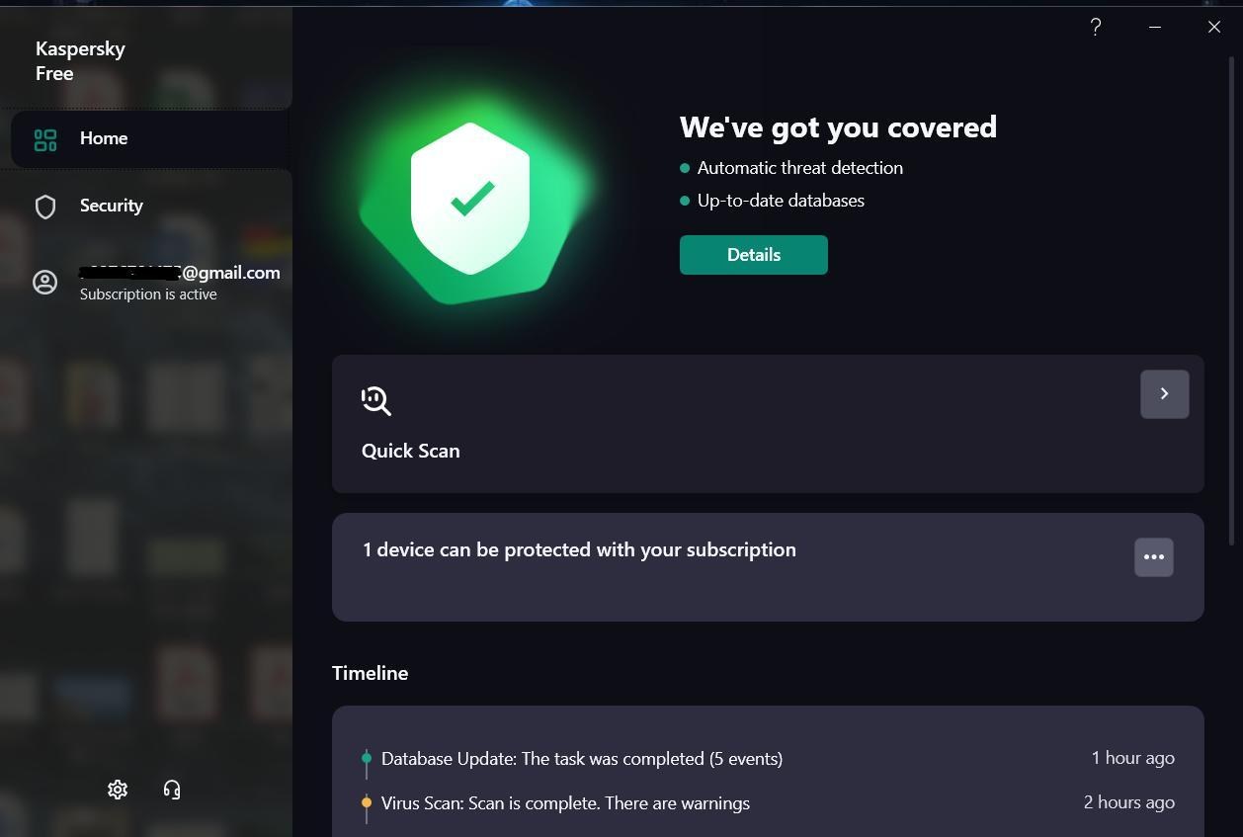Click the account profile icon
Viewport: 1243px width, 837px height.
(45, 283)
